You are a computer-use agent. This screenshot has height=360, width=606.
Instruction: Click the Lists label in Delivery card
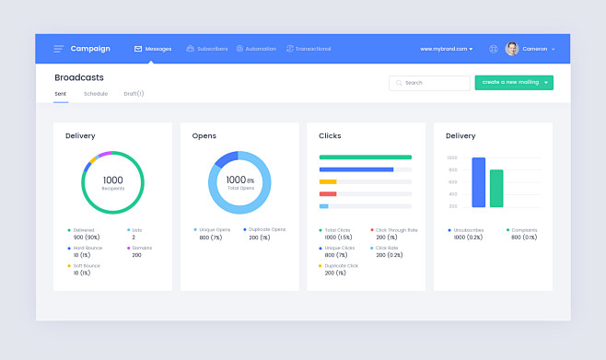(x=137, y=230)
